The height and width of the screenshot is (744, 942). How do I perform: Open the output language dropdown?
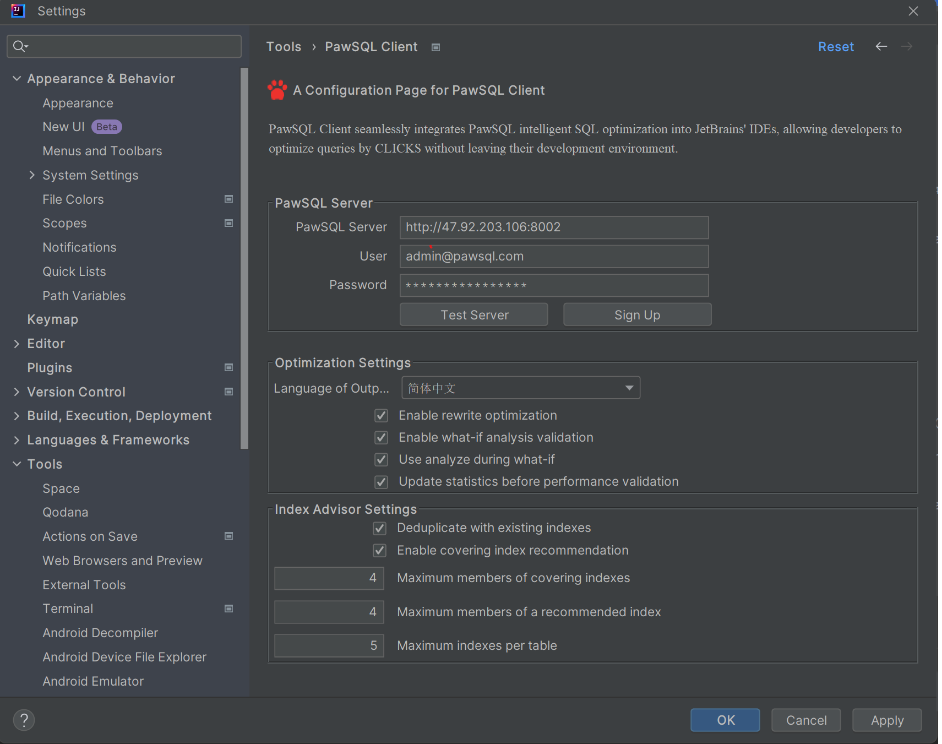(x=629, y=388)
